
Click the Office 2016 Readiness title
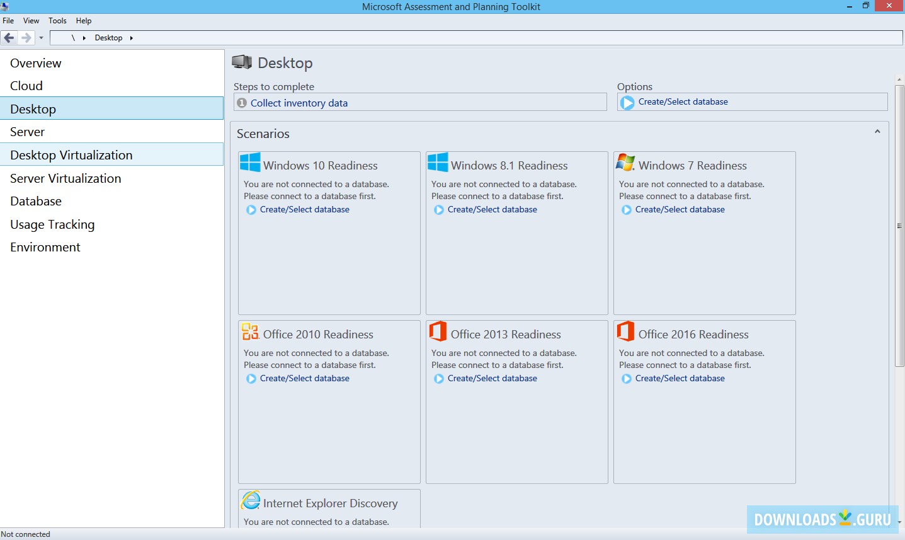693,335
